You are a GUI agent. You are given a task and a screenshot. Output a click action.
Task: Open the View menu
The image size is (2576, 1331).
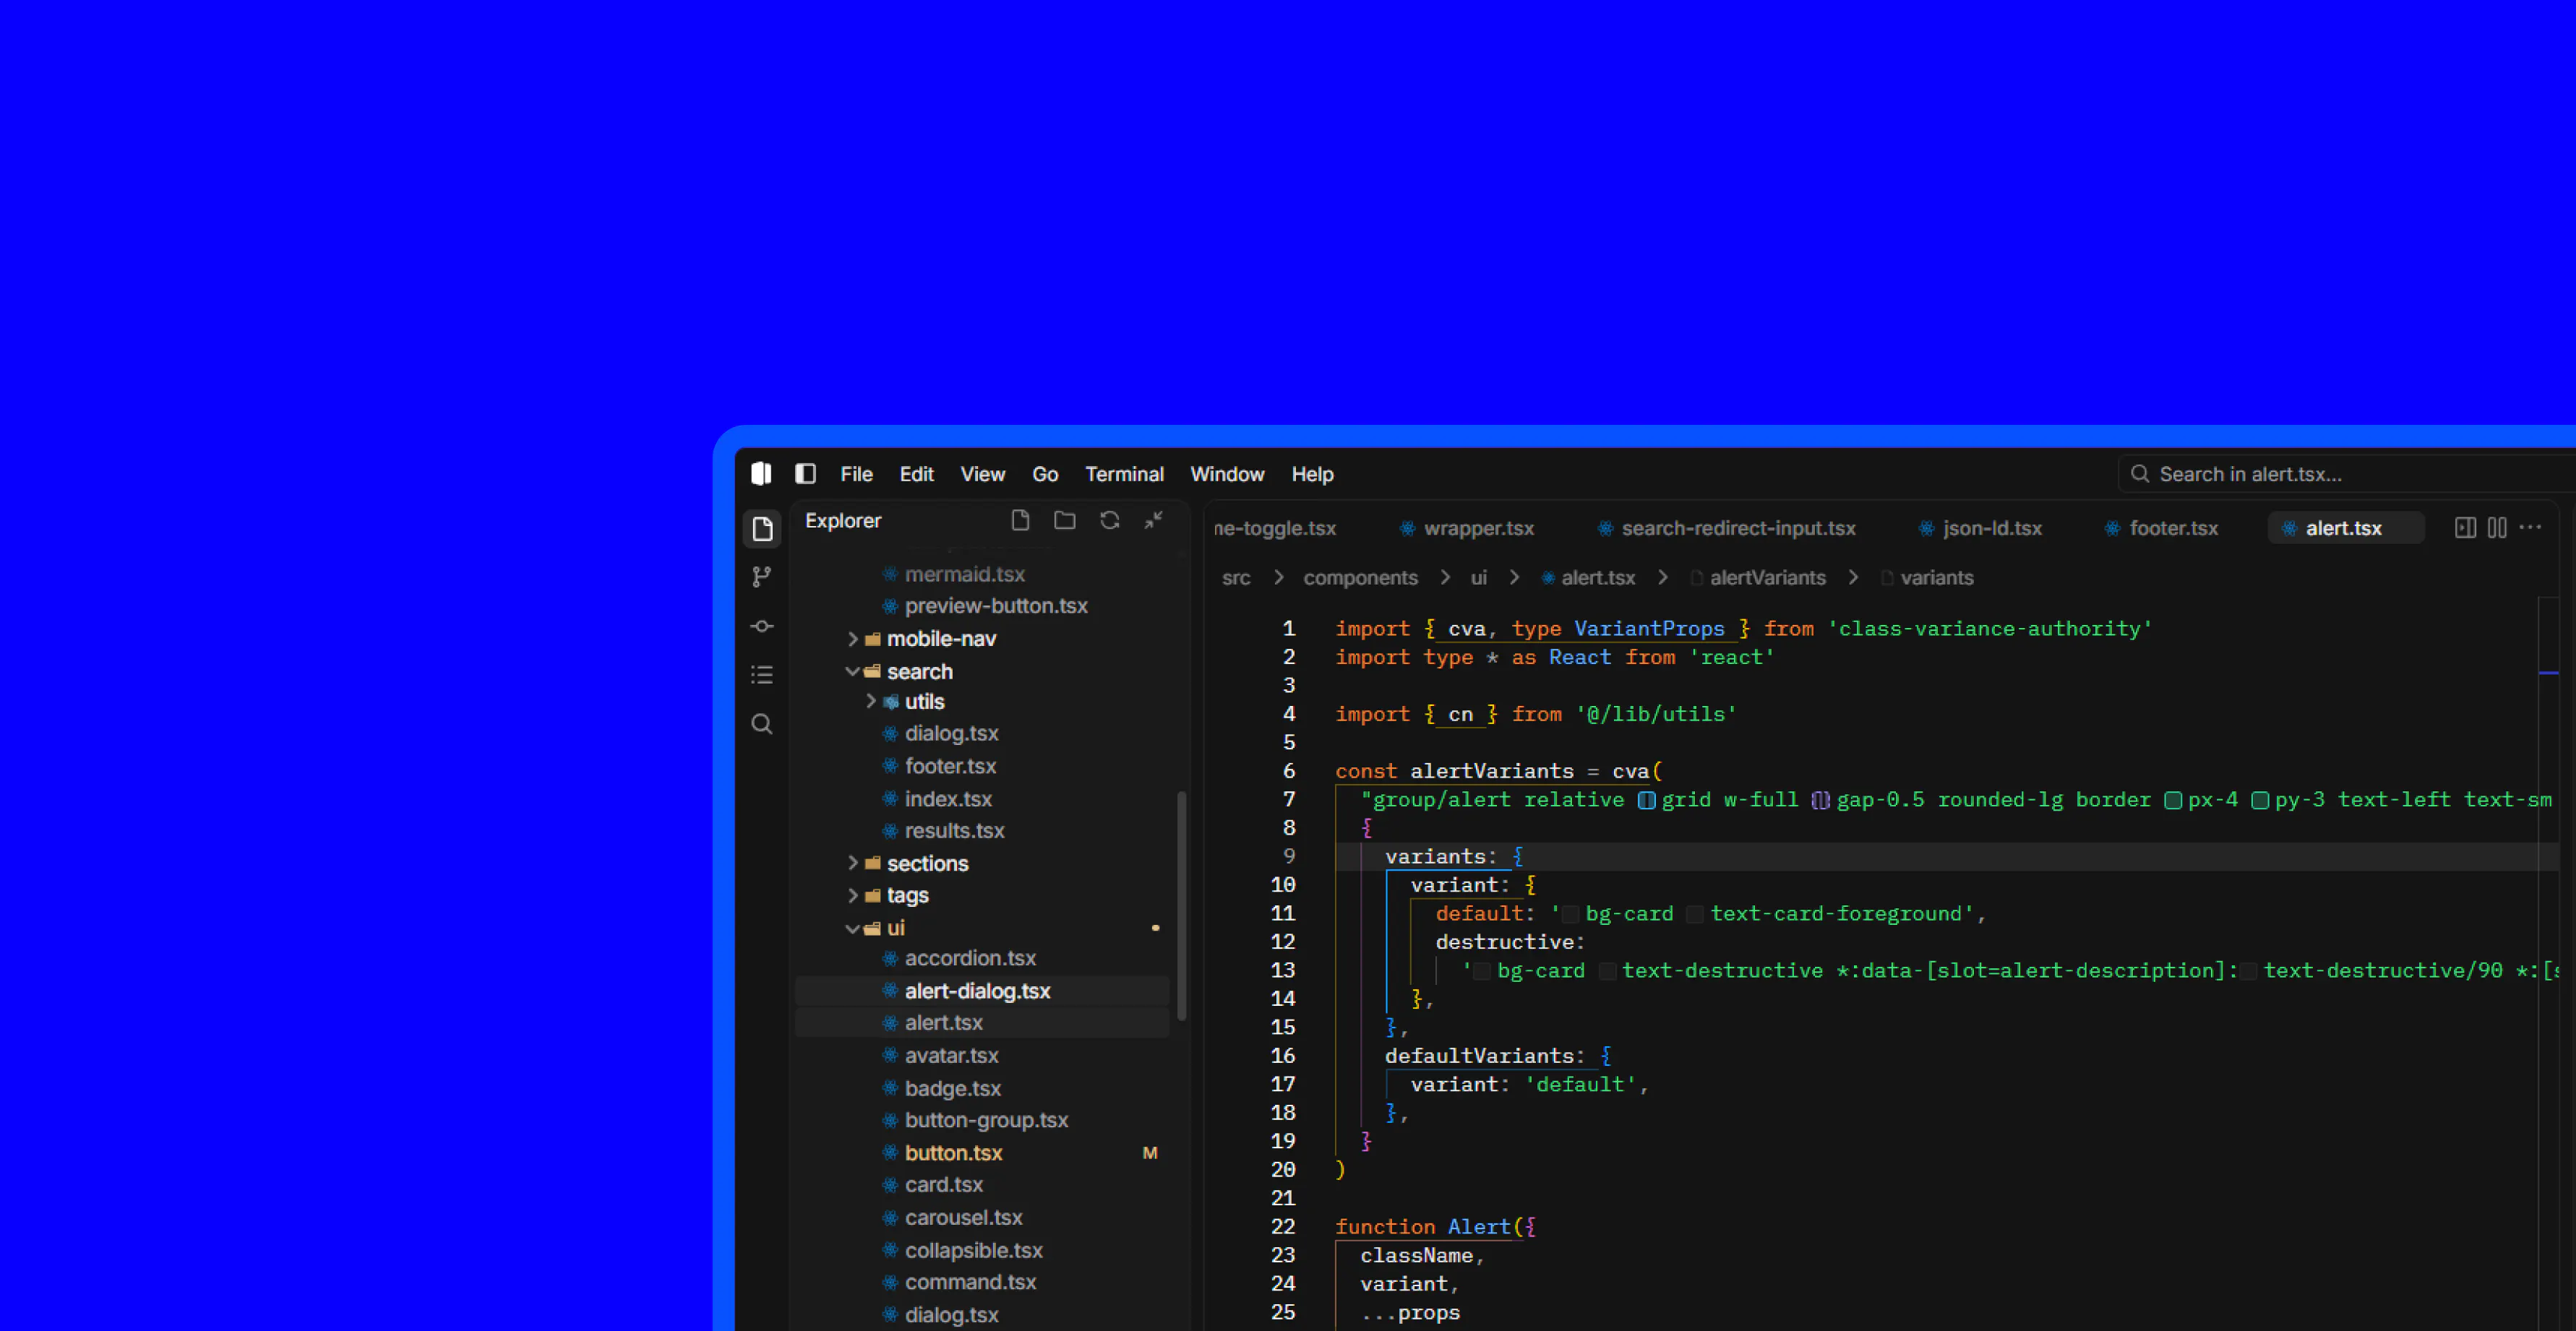983,474
